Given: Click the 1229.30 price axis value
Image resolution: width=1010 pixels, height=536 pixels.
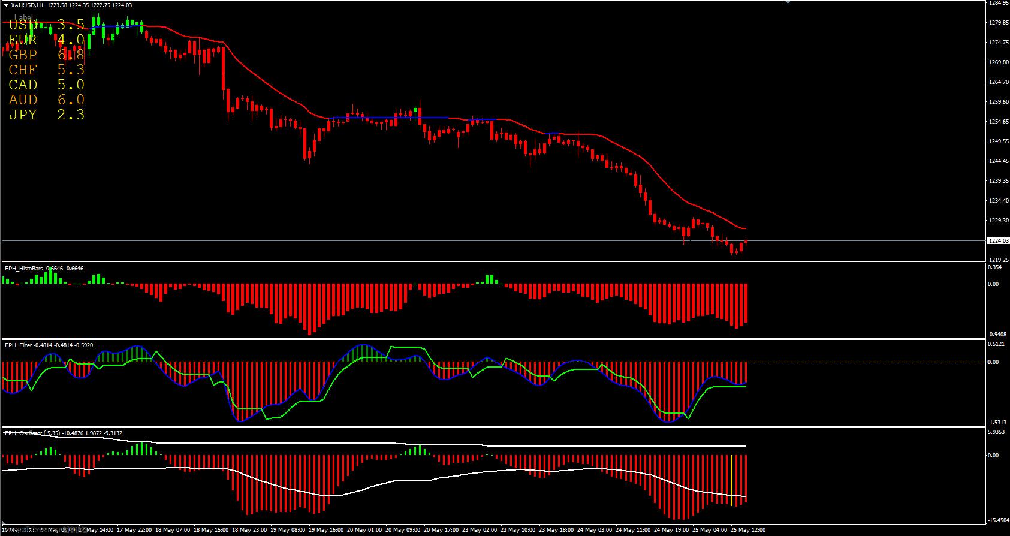Looking at the screenshot, I should coord(998,220).
